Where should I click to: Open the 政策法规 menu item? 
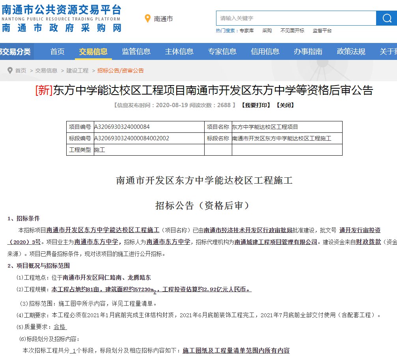(x=351, y=52)
